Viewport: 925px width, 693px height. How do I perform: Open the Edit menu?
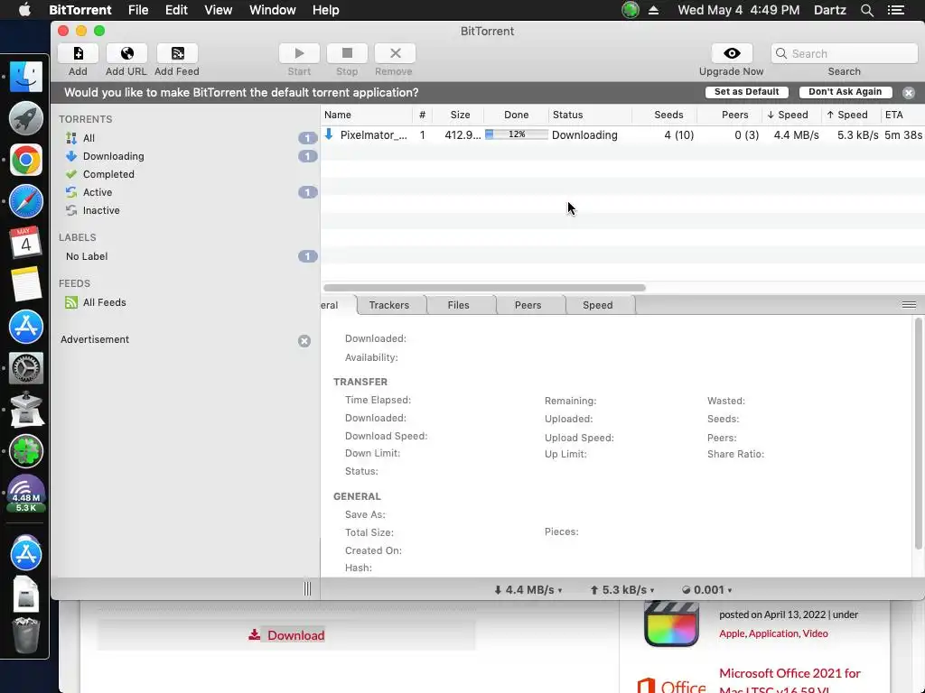tap(176, 10)
